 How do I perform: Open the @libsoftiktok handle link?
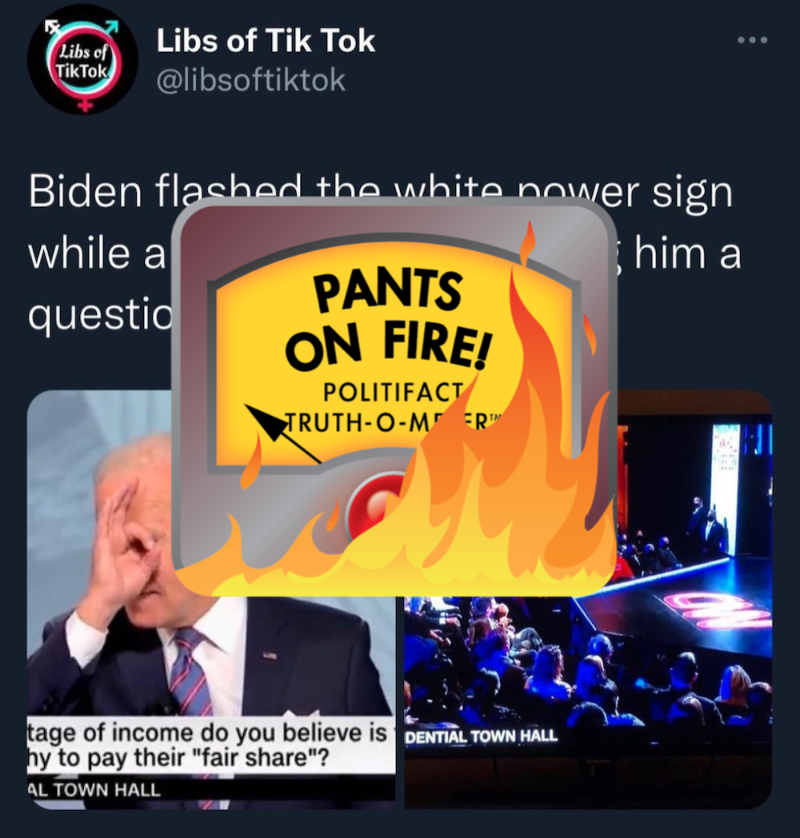[x=251, y=80]
